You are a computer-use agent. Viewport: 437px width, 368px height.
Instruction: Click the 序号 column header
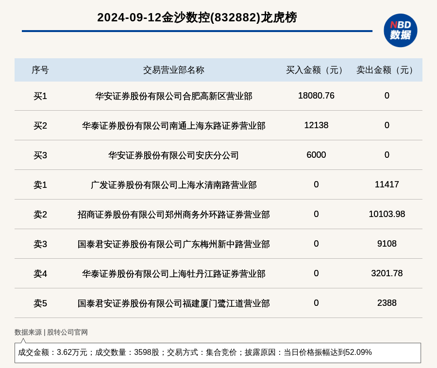click(x=40, y=70)
